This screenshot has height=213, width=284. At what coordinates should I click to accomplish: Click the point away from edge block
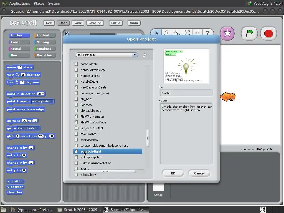tap(25, 109)
